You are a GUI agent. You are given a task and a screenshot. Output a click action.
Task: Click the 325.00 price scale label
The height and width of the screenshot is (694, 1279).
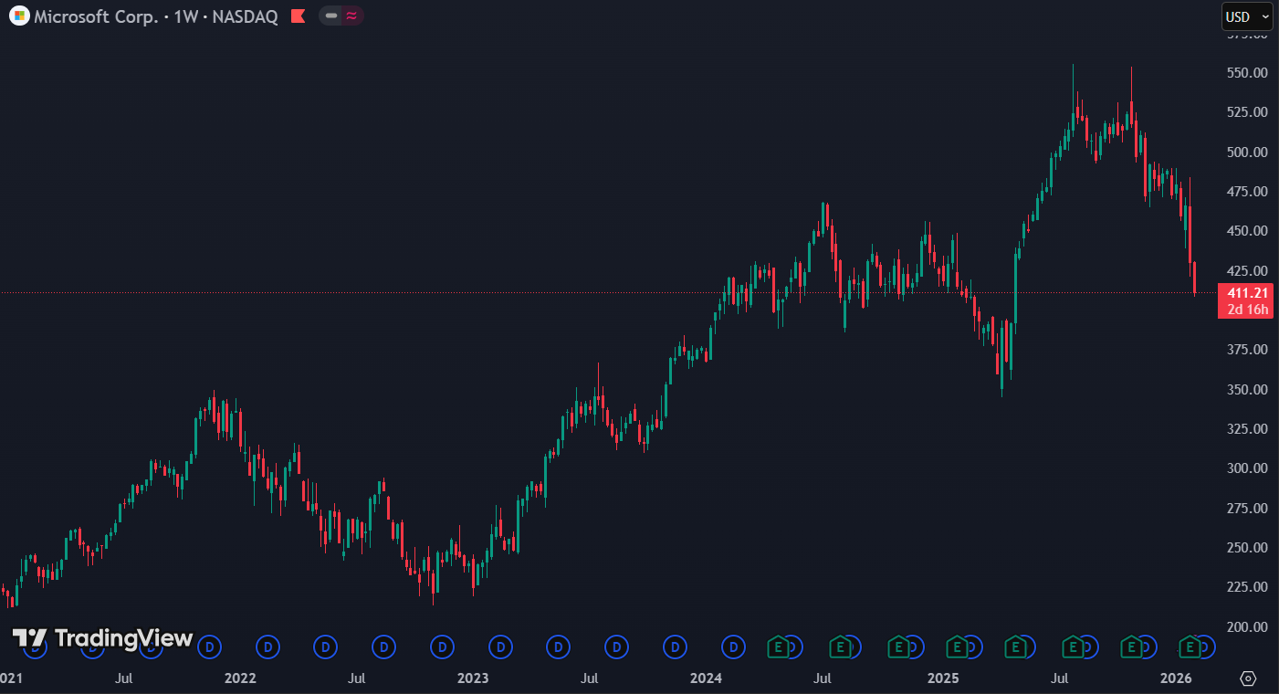tap(1248, 429)
